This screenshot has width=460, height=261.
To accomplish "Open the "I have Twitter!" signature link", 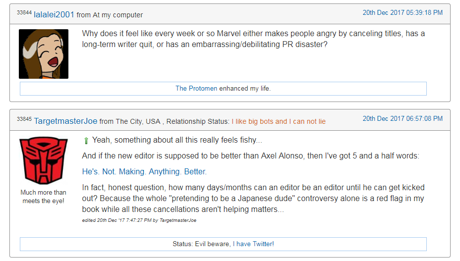I will click(x=253, y=244).
